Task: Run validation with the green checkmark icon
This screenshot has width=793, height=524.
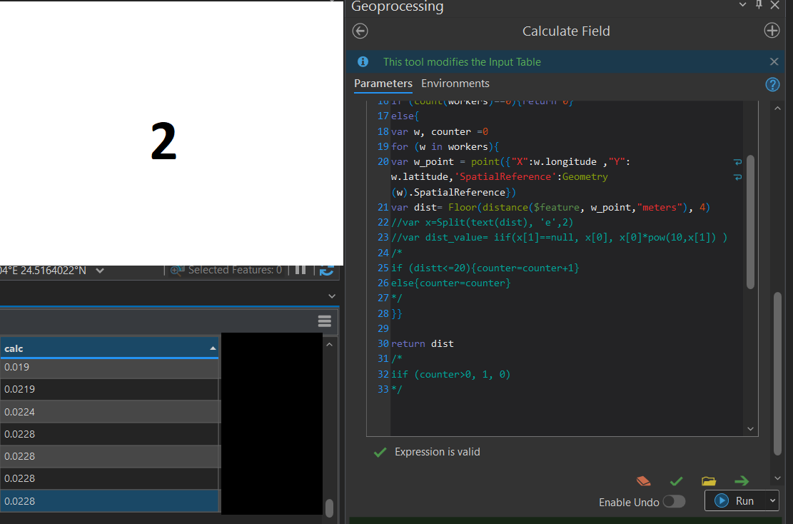Action: (x=676, y=481)
